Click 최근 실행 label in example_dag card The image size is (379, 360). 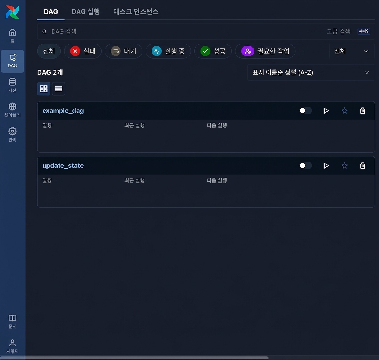(134, 125)
